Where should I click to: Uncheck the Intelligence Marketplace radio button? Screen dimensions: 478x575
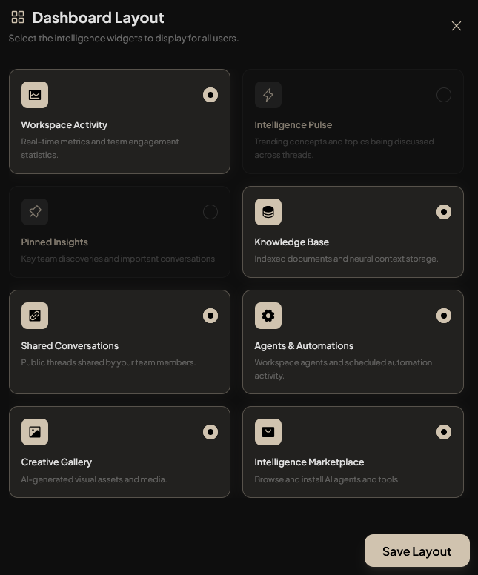444,432
